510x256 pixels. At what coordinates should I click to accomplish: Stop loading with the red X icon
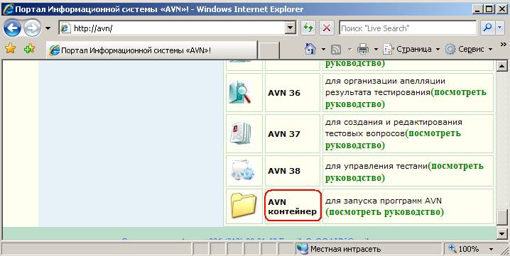tap(327, 28)
